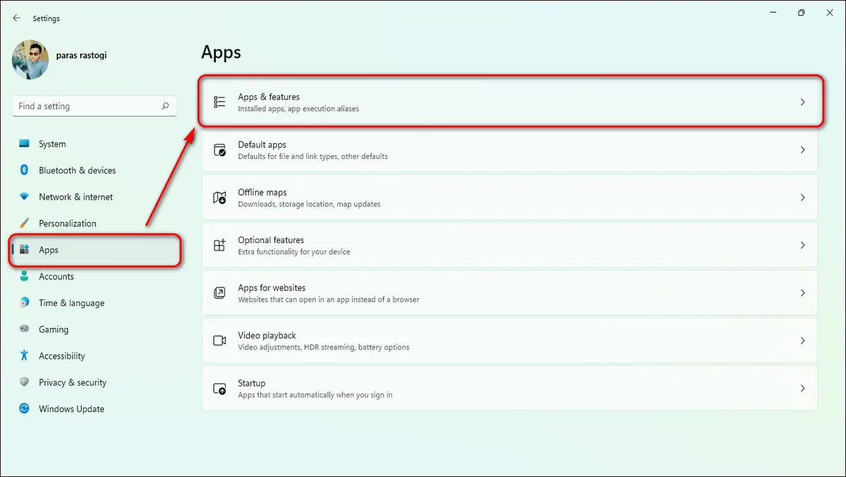Click 'Video adjustments, HDR streaming' text

point(296,347)
